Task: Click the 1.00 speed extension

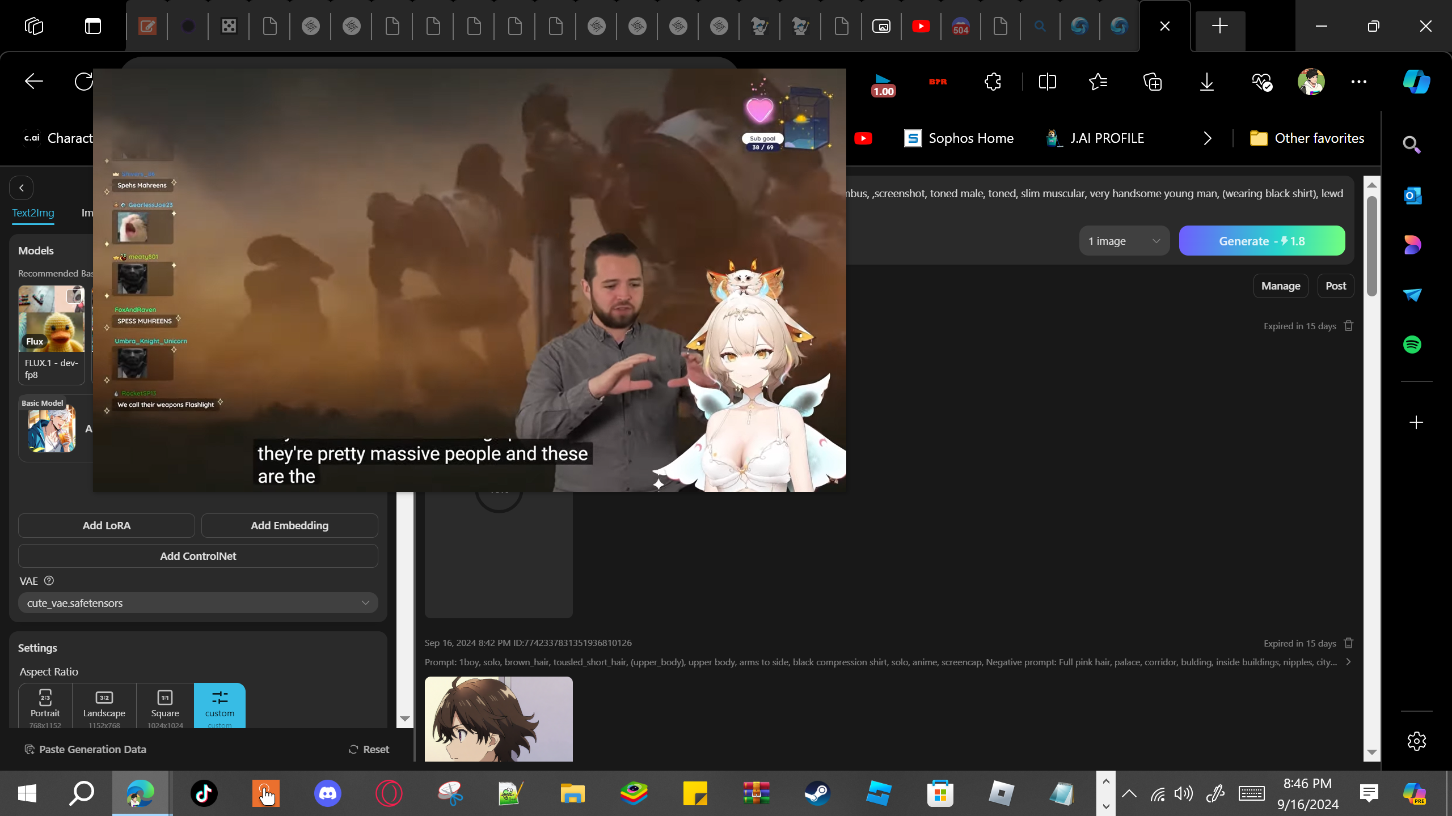Action: pos(883,85)
